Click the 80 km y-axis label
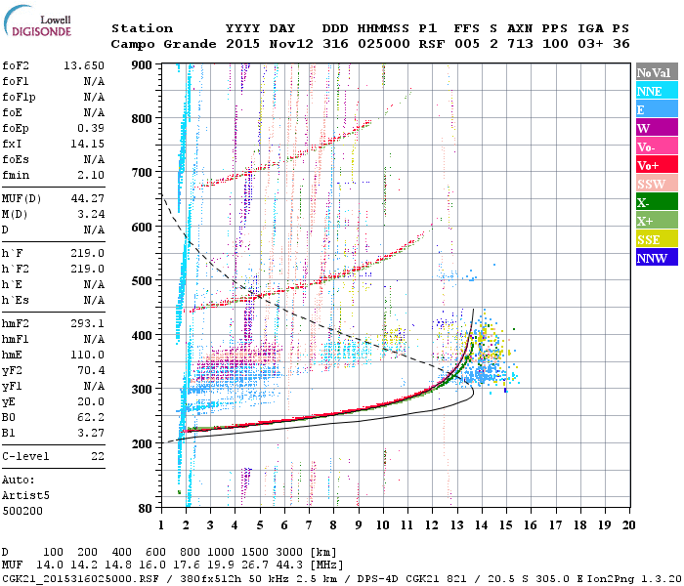684x586 pixels. (x=146, y=508)
